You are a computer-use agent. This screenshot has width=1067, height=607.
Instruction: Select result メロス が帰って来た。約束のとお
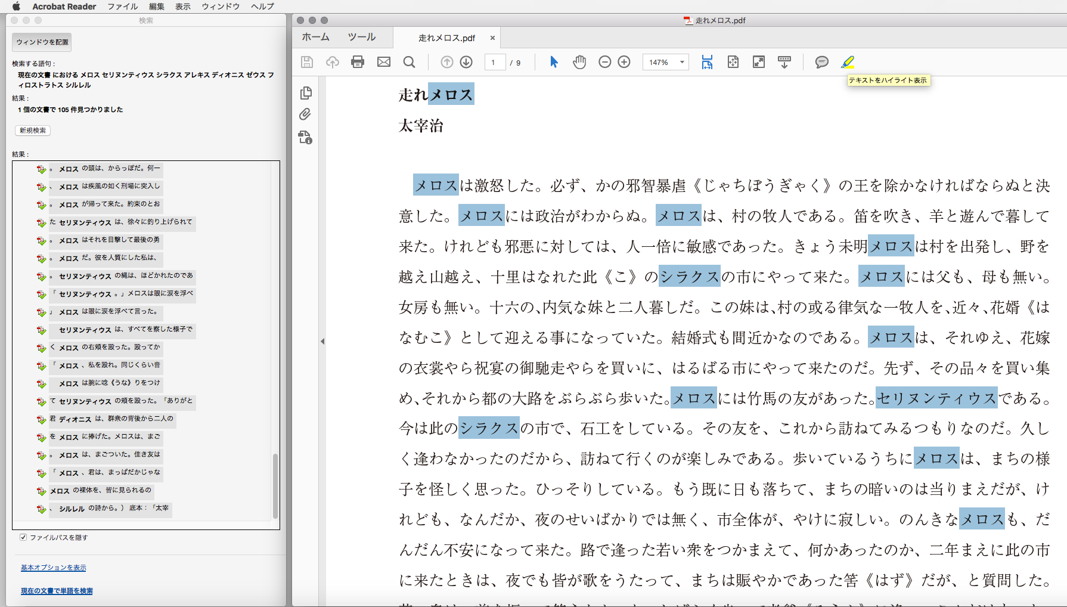pos(106,205)
